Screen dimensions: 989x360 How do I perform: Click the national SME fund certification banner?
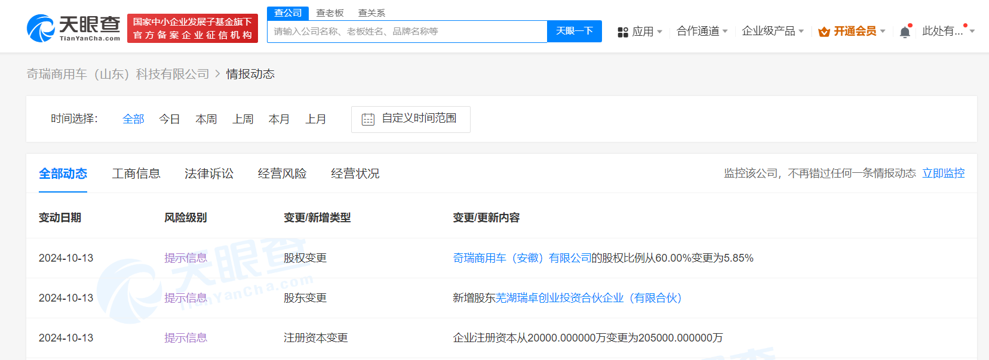click(x=192, y=28)
